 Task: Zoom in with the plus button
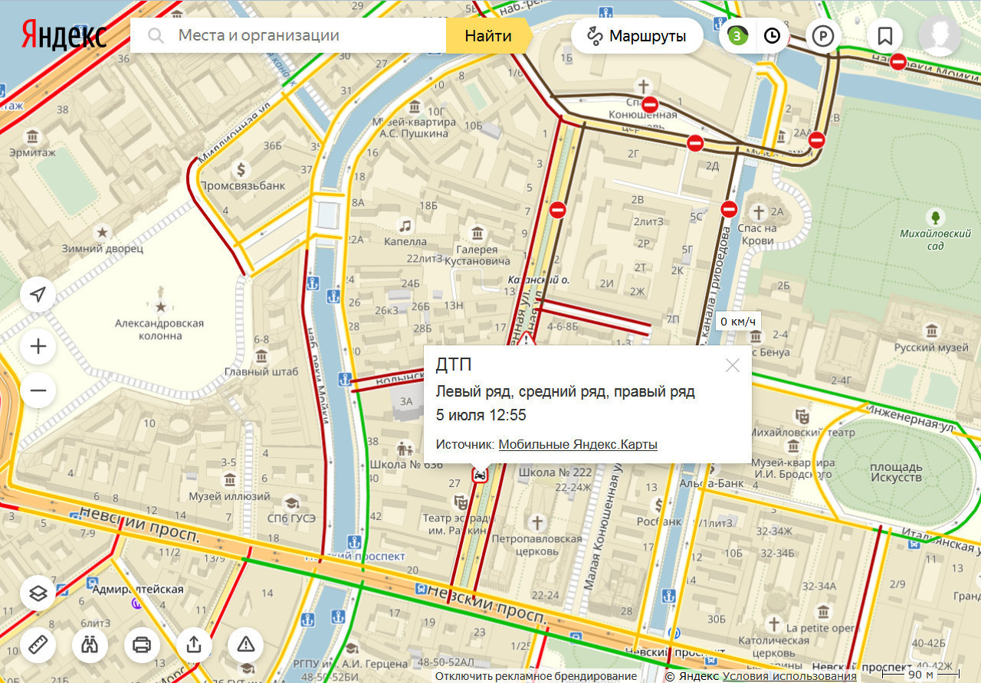pos(38,347)
